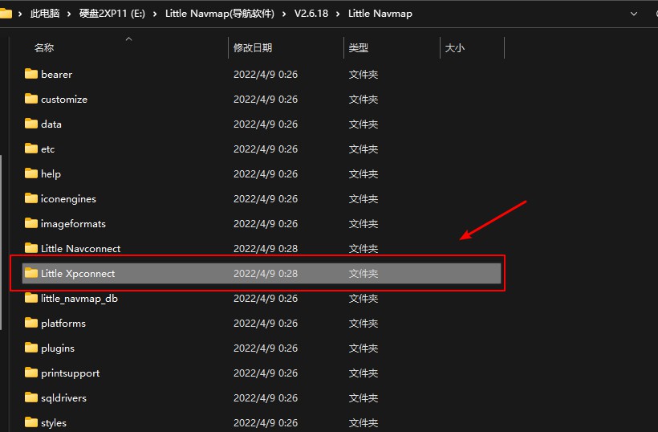Expand chevron after 此电脑 breadcrumb

click(69, 14)
